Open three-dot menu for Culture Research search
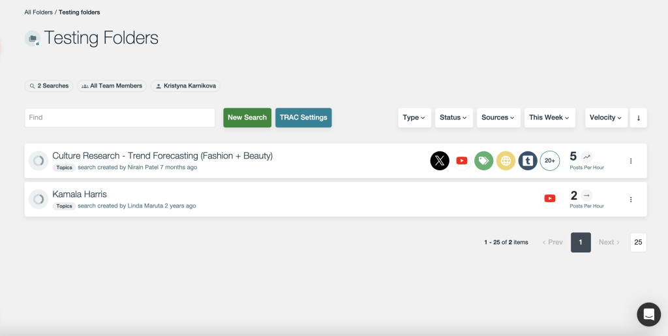668x336 pixels. coord(631,161)
